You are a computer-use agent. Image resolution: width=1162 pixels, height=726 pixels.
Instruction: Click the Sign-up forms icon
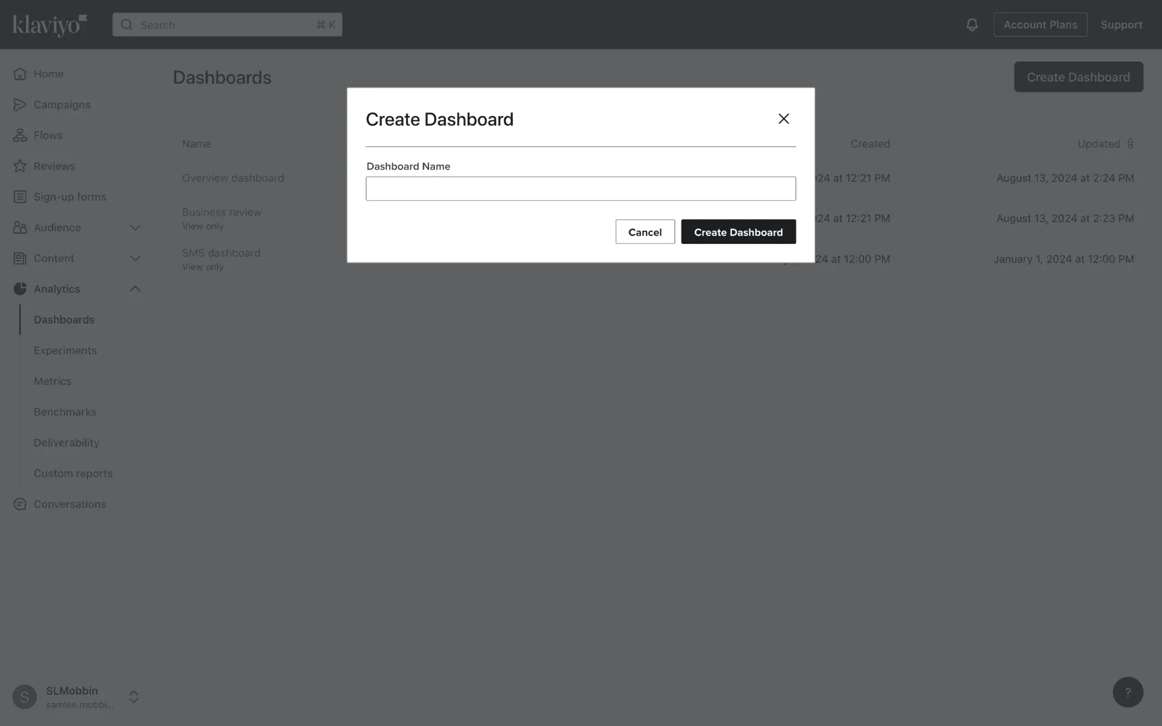click(x=20, y=197)
